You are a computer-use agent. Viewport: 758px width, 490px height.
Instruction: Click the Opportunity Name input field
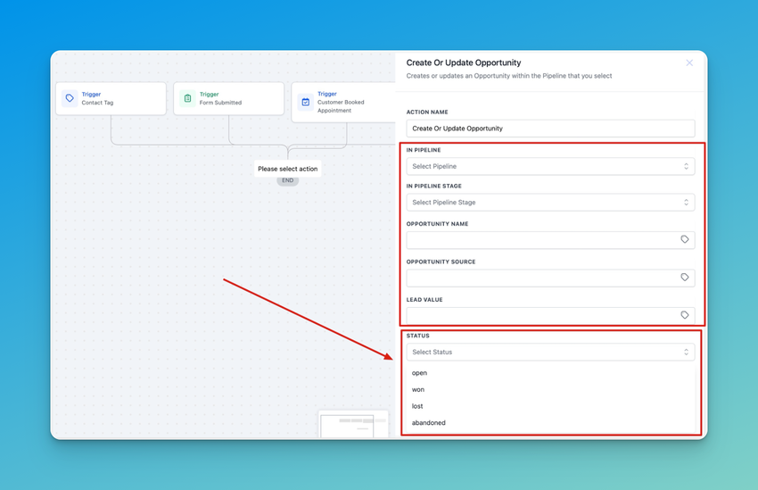pyautogui.click(x=550, y=240)
